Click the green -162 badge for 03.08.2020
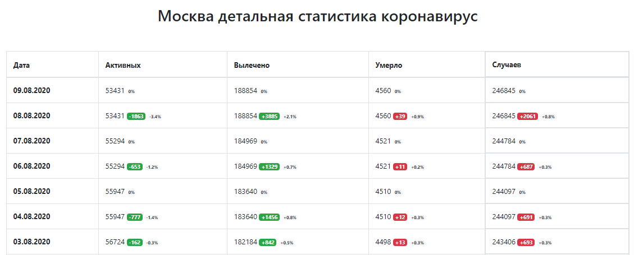 click(x=135, y=243)
